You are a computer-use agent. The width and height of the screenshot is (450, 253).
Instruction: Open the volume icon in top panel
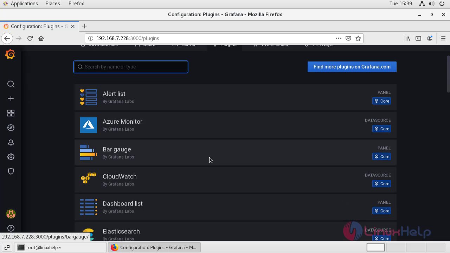[432, 4]
